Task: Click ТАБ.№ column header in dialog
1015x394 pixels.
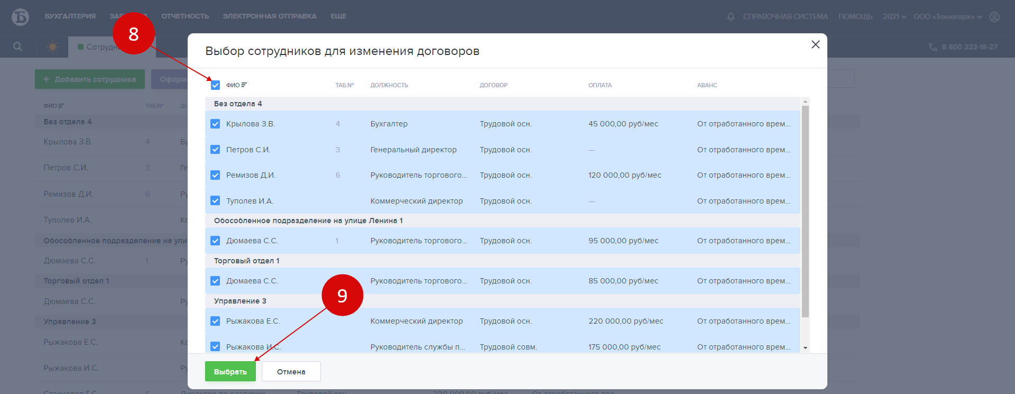Action: click(345, 85)
